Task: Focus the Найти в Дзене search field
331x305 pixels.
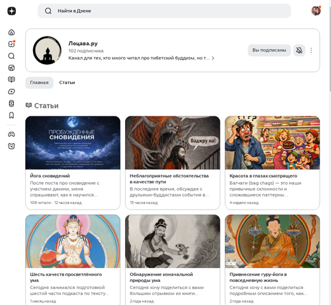Action: pyautogui.click(x=164, y=11)
